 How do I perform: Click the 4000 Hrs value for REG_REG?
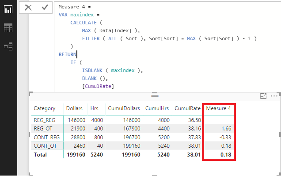97,120
